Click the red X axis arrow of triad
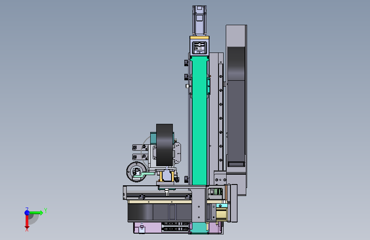Viewport: 370px width, 240px height. pyautogui.click(x=27, y=222)
